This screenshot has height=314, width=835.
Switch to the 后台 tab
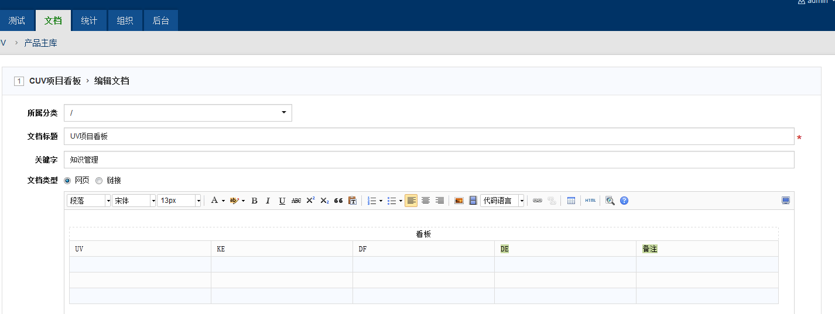(x=160, y=20)
